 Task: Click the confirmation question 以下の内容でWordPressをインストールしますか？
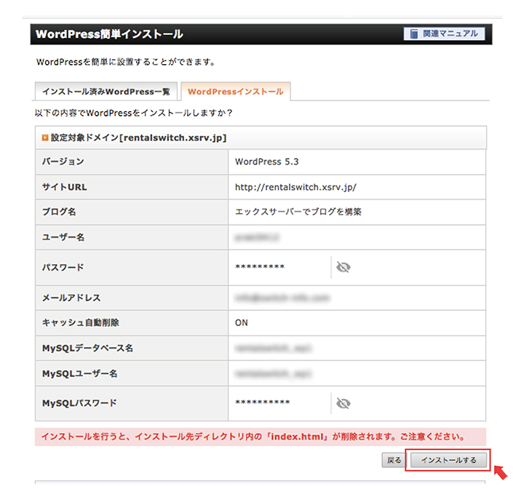click(x=133, y=113)
